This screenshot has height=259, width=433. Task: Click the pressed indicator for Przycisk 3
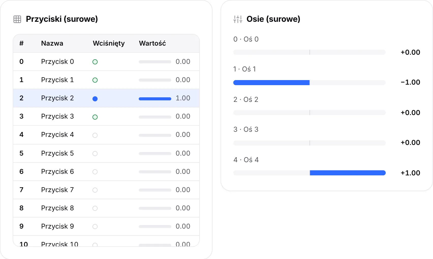(x=95, y=117)
